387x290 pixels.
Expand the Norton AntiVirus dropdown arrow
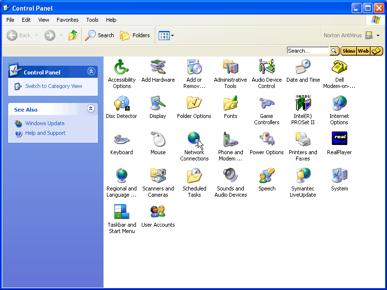click(x=378, y=35)
